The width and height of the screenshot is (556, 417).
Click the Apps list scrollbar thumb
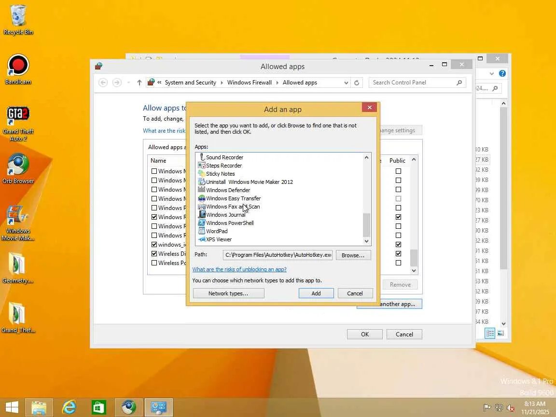[x=366, y=225]
